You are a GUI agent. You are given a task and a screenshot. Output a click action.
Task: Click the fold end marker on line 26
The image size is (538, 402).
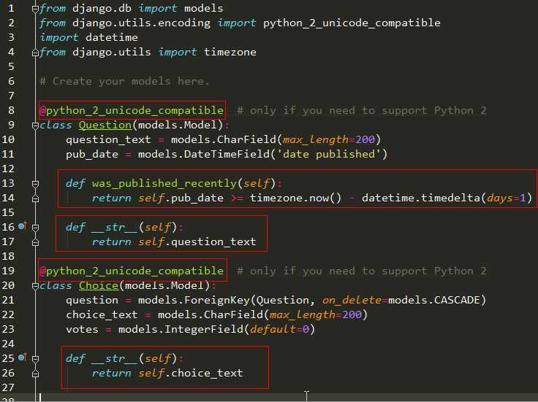[x=35, y=374]
